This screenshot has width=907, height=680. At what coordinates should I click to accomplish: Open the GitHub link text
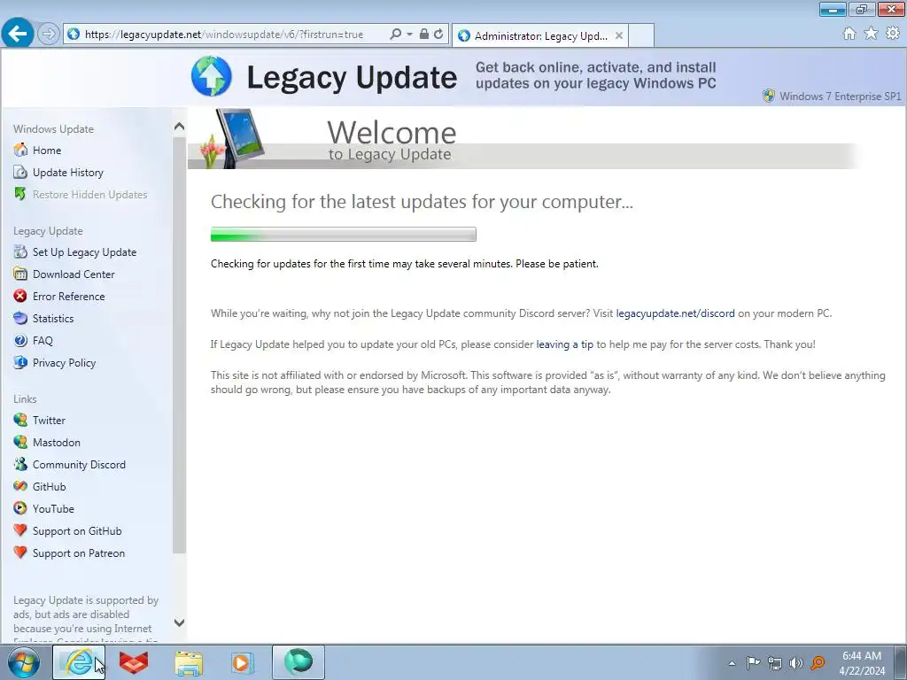pos(50,486)
